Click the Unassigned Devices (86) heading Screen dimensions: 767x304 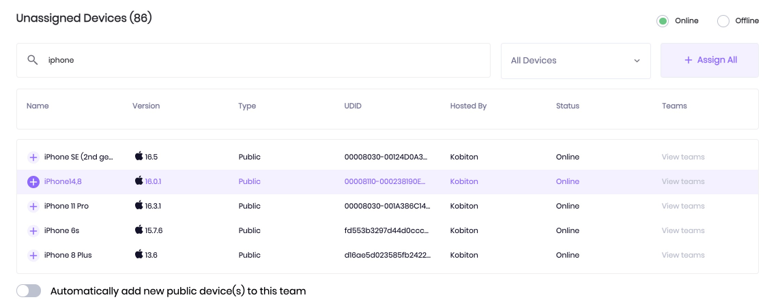84,18
